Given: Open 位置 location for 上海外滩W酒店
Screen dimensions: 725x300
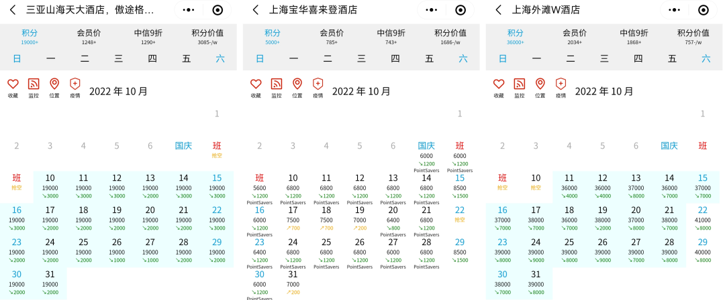Looking at the screenshot, I should click(x=540, y=88).
